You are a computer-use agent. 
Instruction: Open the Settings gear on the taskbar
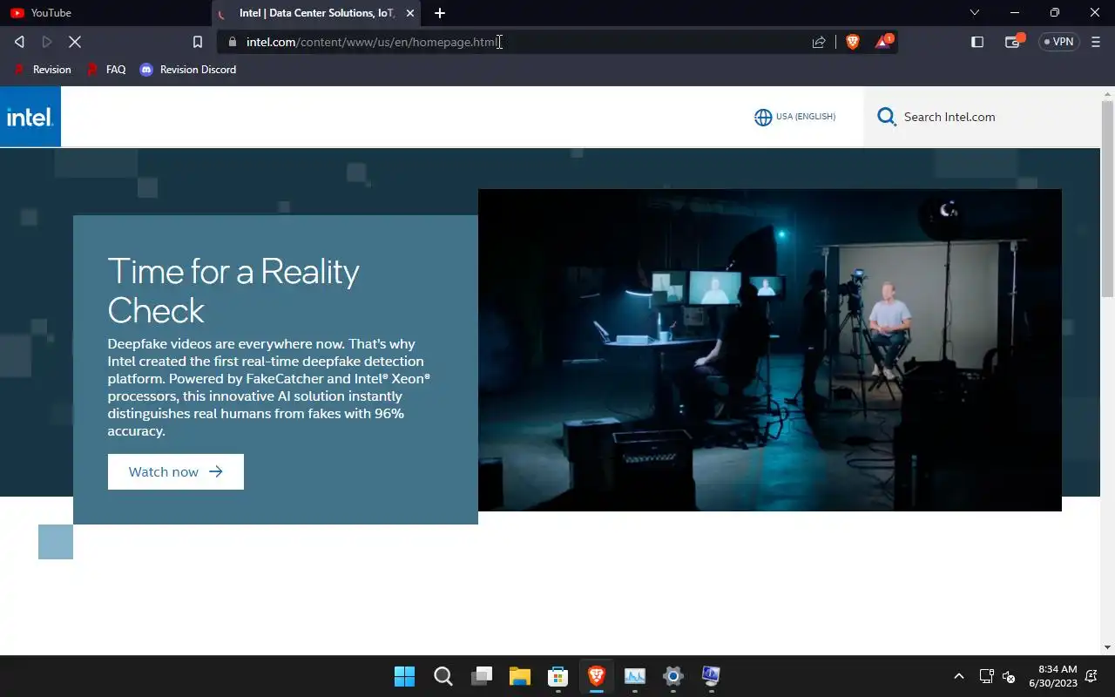pos(673,676)
